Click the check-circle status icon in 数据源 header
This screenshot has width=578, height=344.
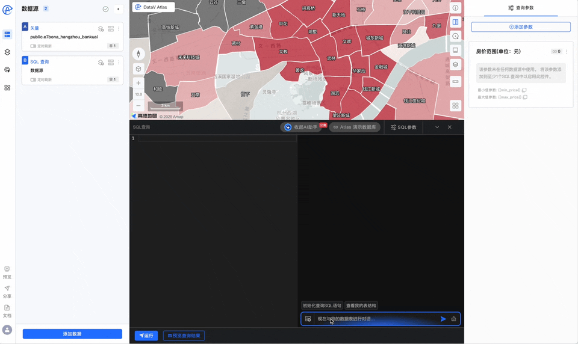pos(105,9)
